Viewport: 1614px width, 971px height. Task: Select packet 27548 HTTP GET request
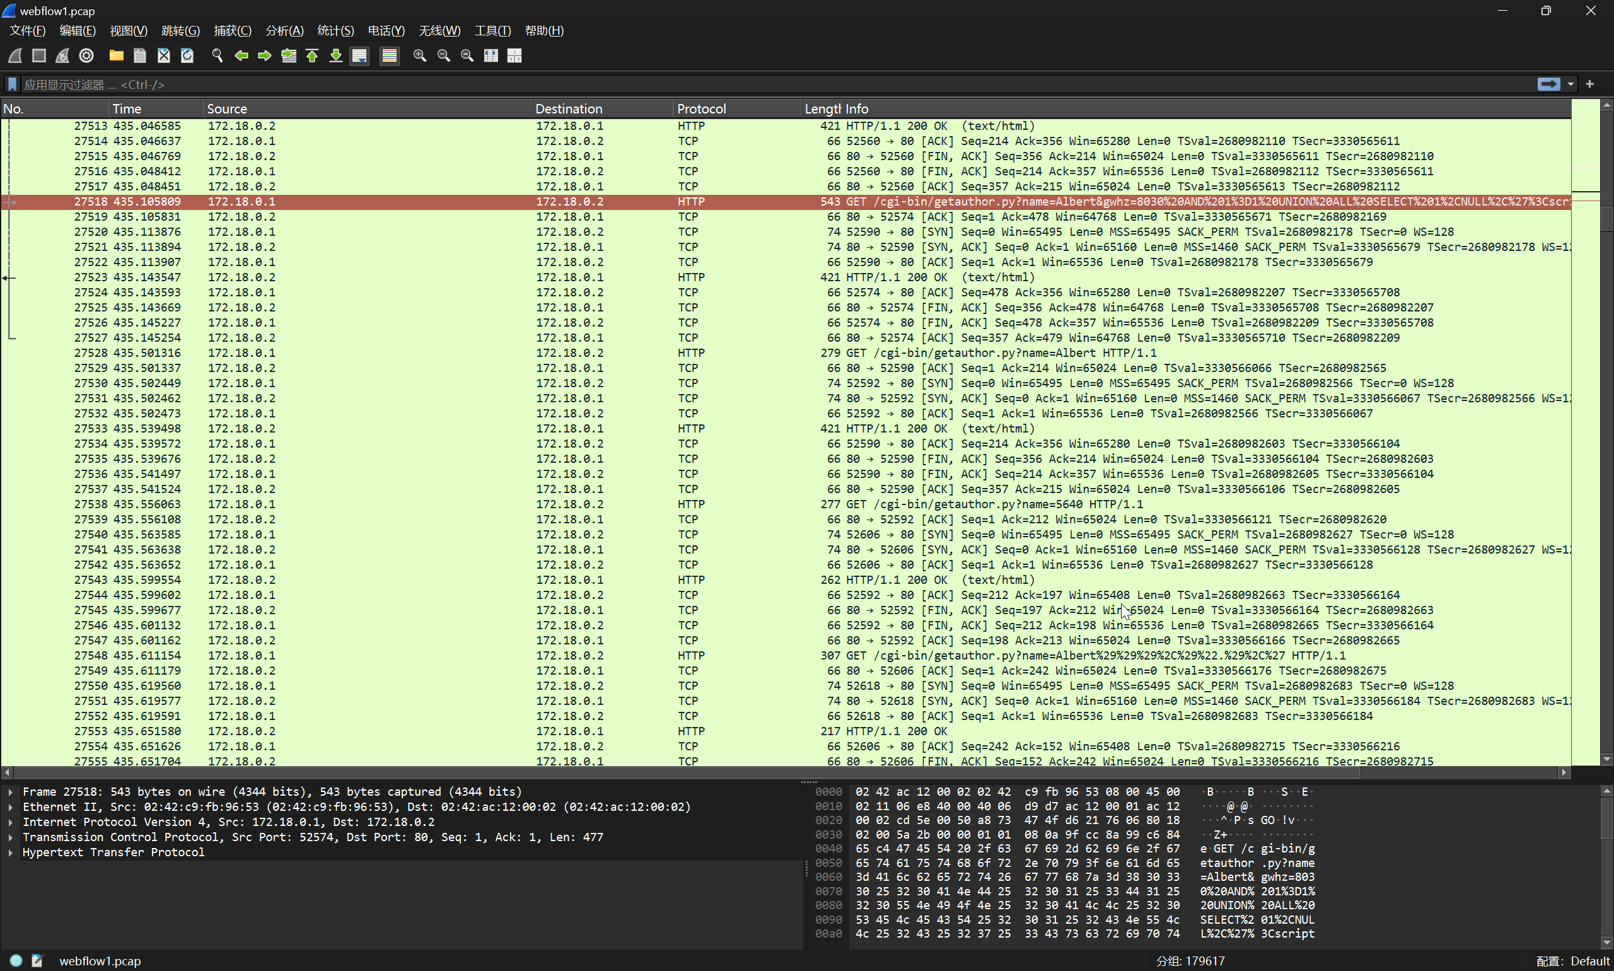pyautogui.click(x=786, y=655)
